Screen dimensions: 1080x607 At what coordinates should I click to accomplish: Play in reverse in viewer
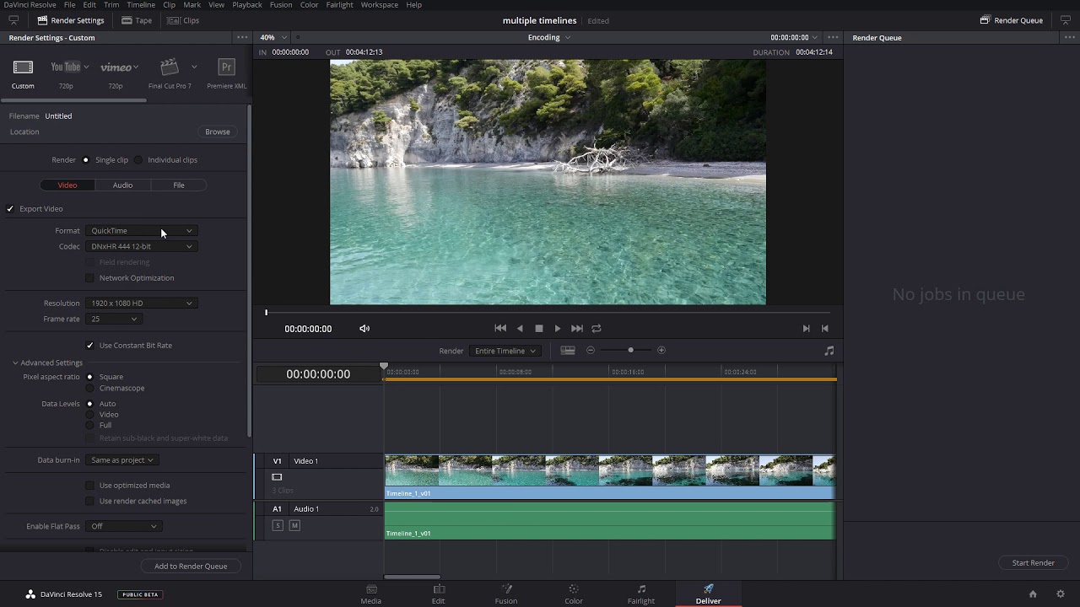(520, 329)
